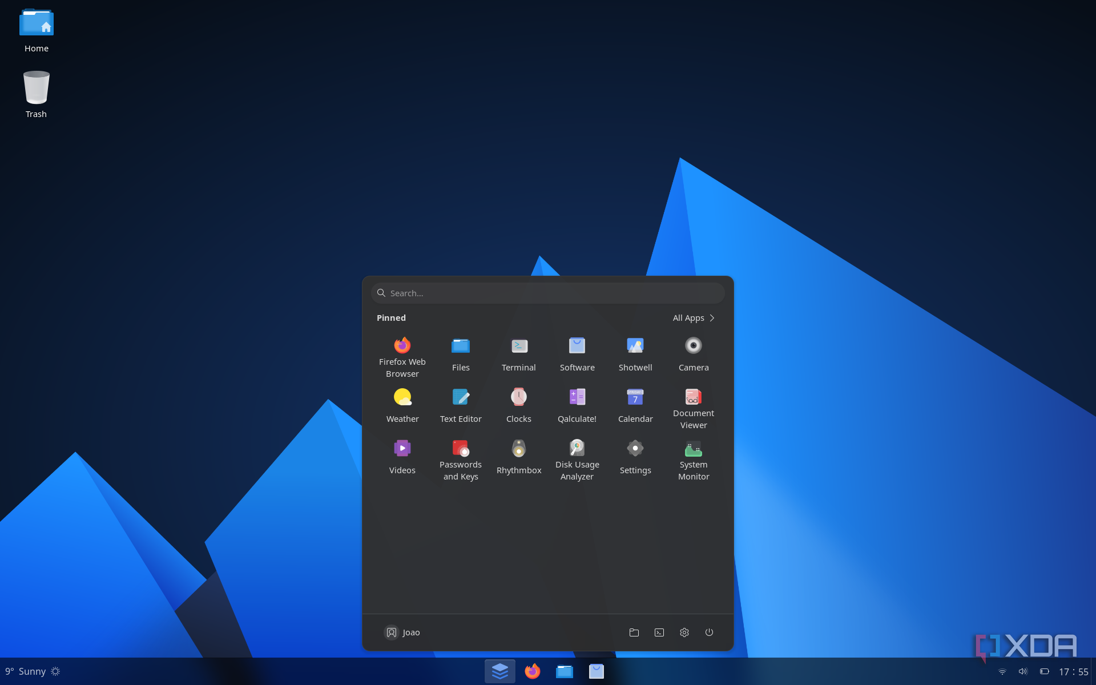Launch Shotwell photo manager
This screenshot has width=1096, height=685.
click(635, 354)
